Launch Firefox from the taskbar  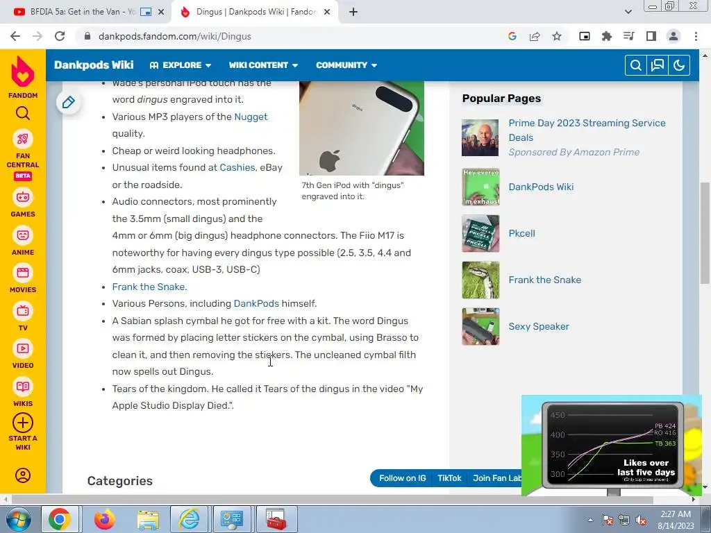[x=104, y=520]
